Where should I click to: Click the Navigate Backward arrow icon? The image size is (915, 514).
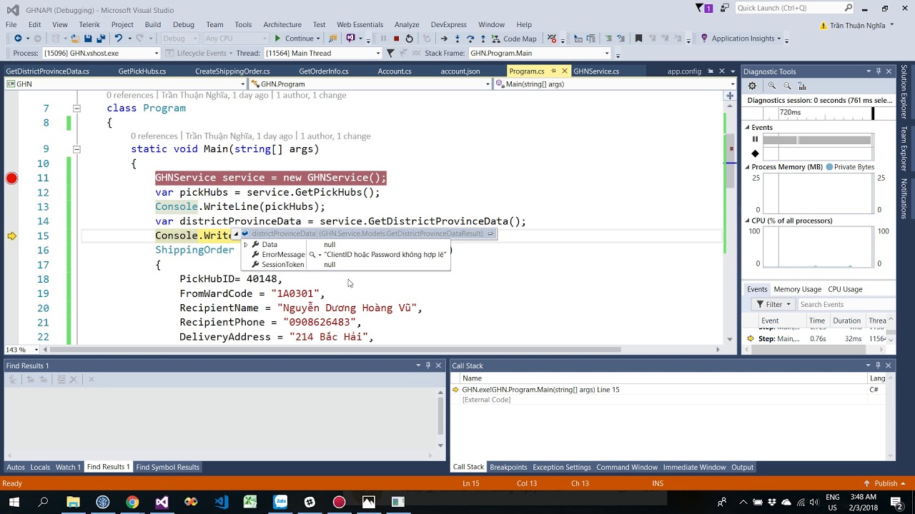[17, 39]
